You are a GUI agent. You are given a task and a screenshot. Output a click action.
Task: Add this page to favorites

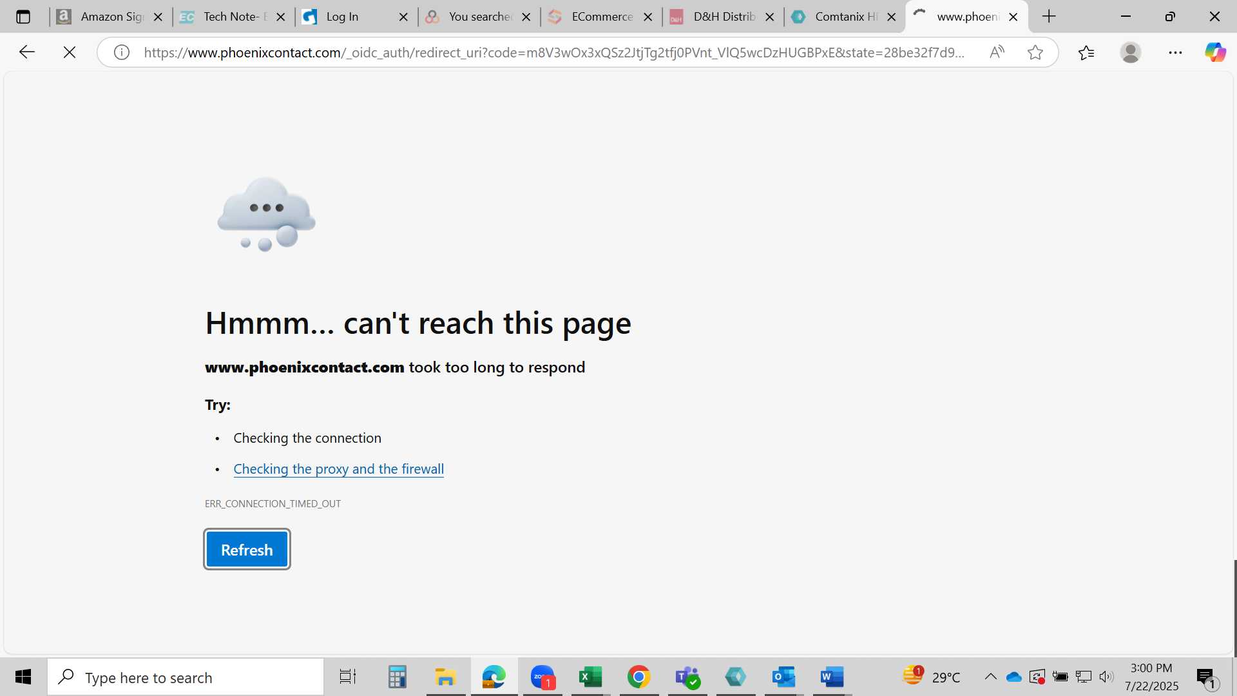point(1035,52)
